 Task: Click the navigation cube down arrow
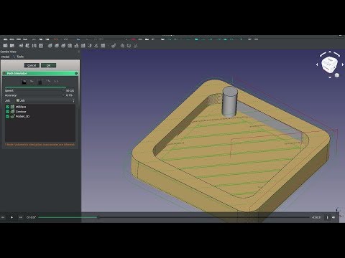(x=330, y=77)
